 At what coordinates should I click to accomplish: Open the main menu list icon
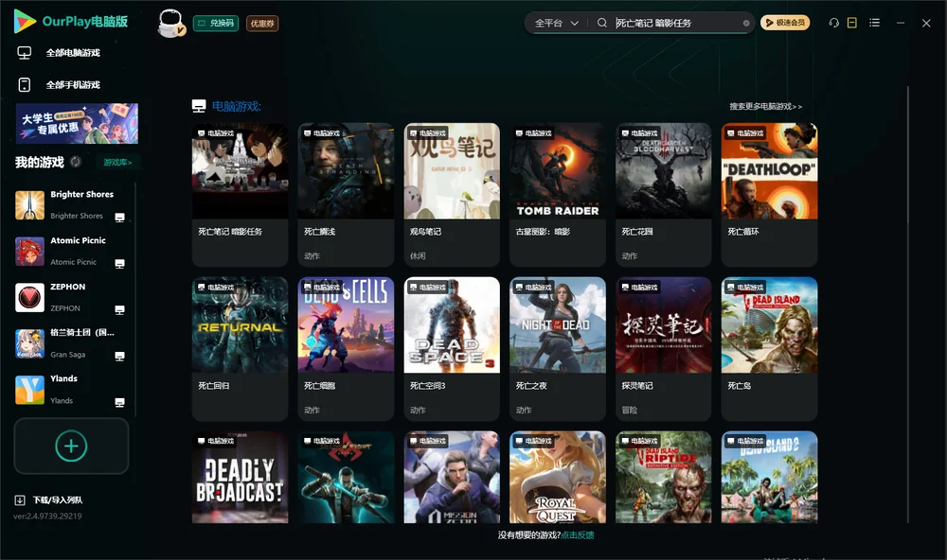tap(874, 23)
